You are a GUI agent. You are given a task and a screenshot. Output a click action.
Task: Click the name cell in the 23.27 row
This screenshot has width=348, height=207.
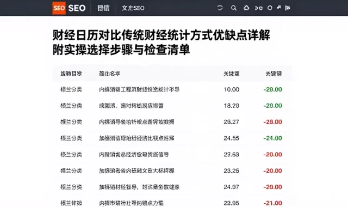coord(136,122)
